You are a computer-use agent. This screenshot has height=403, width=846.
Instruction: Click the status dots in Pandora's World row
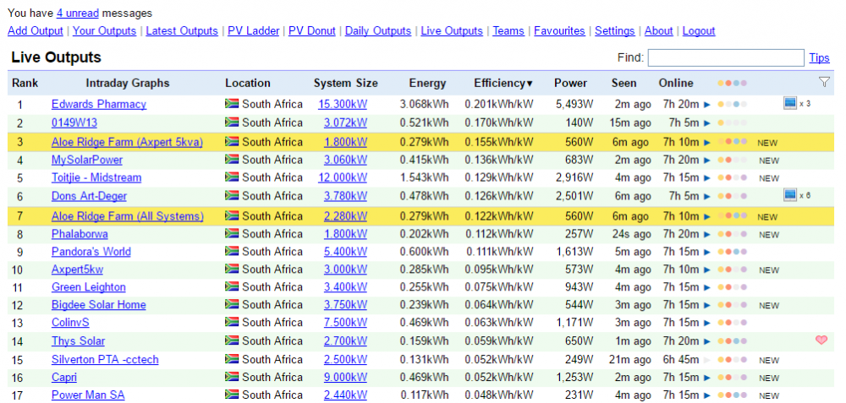[x=732, y=252]
